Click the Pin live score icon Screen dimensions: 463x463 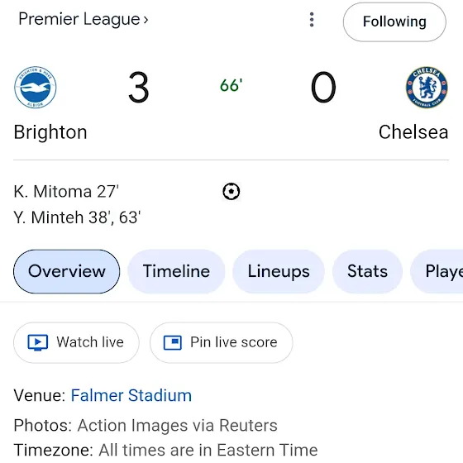(x=173, y=342)
